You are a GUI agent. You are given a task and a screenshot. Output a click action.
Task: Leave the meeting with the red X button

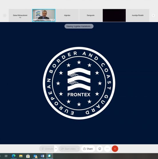tap(115, 149)
